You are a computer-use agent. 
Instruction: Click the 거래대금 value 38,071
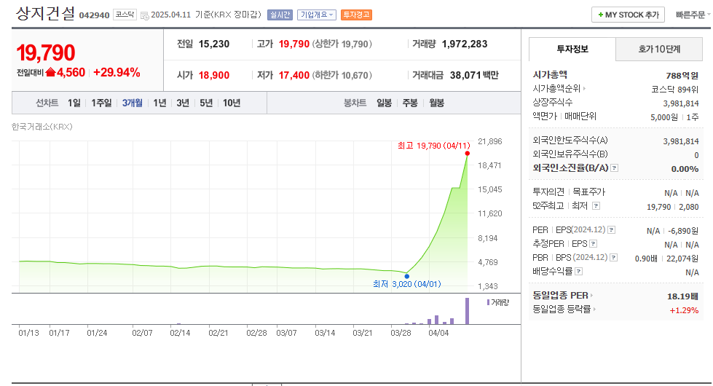pyautogui.click(x=465, y=76)
